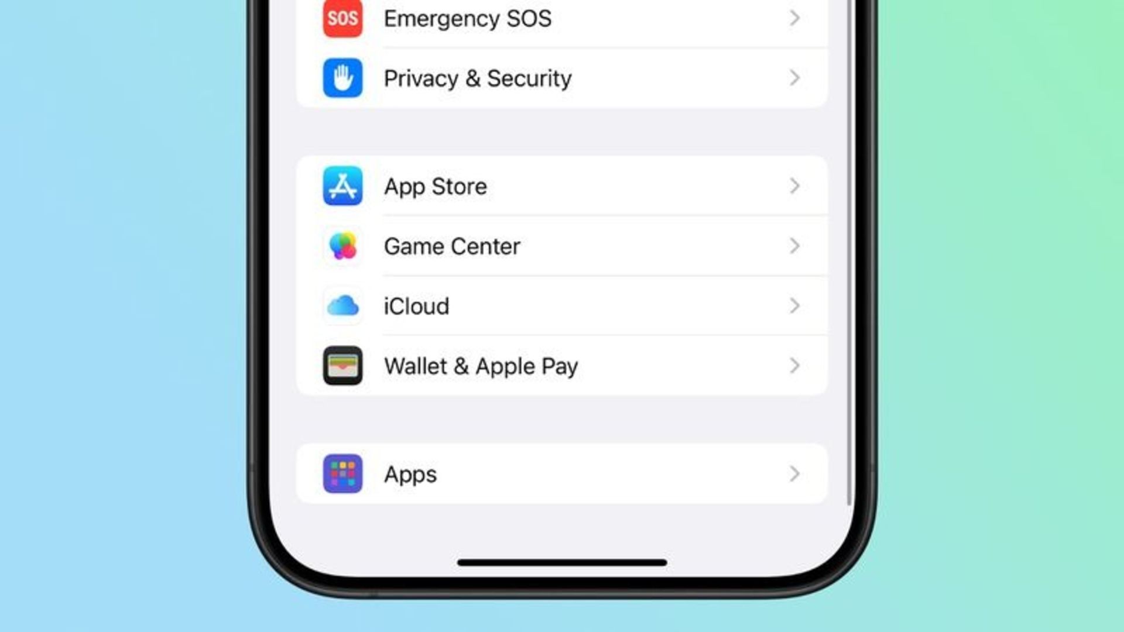Image resolution: width=1124 pixels, height=632 pixels.
Task: Expand the App Store settings row
Action: point(562,186)
